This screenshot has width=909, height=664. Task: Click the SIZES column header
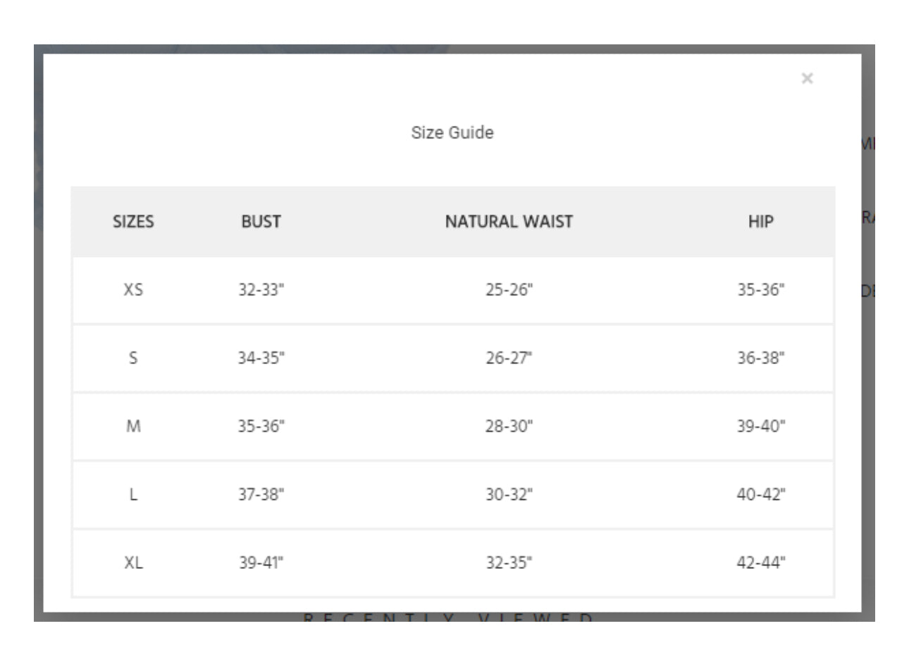pos(133,221)
